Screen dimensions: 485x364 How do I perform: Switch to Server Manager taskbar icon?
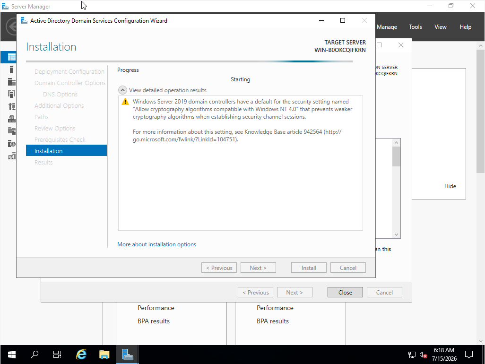(x=128, y=355)
